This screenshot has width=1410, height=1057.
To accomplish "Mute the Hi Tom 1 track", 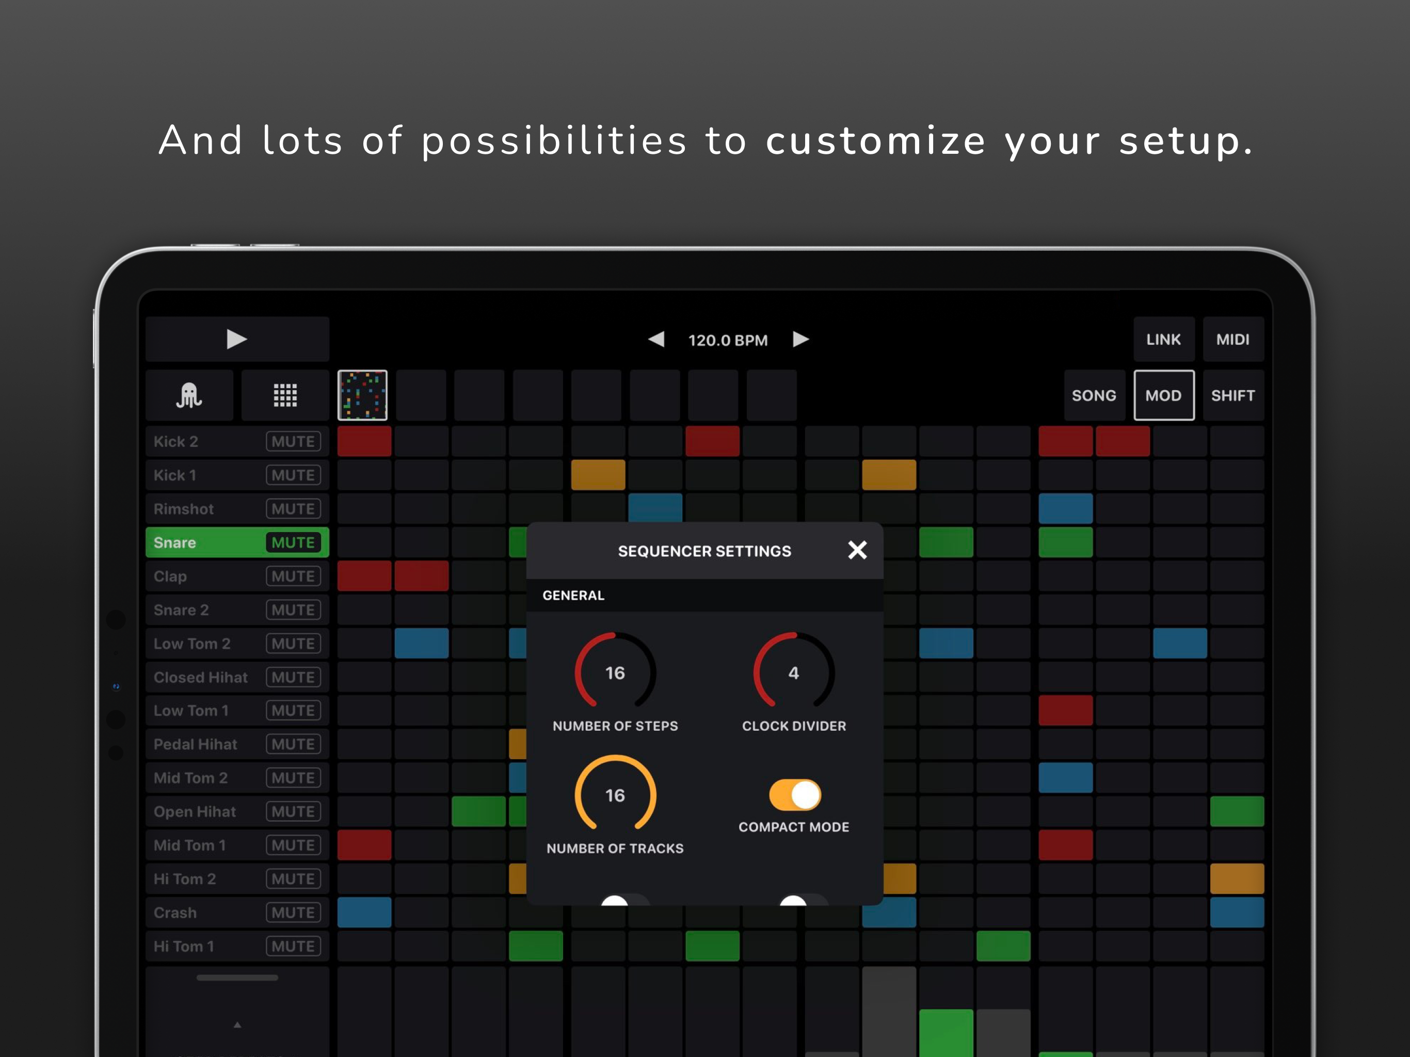I will point(293,946).
